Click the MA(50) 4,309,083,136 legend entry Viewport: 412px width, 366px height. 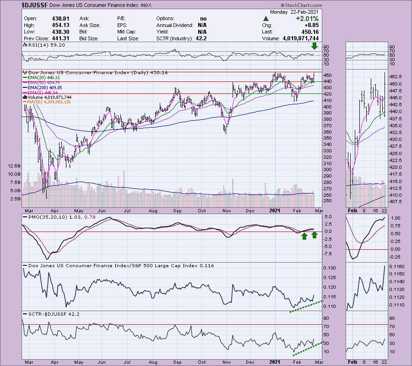click(49, 102)
